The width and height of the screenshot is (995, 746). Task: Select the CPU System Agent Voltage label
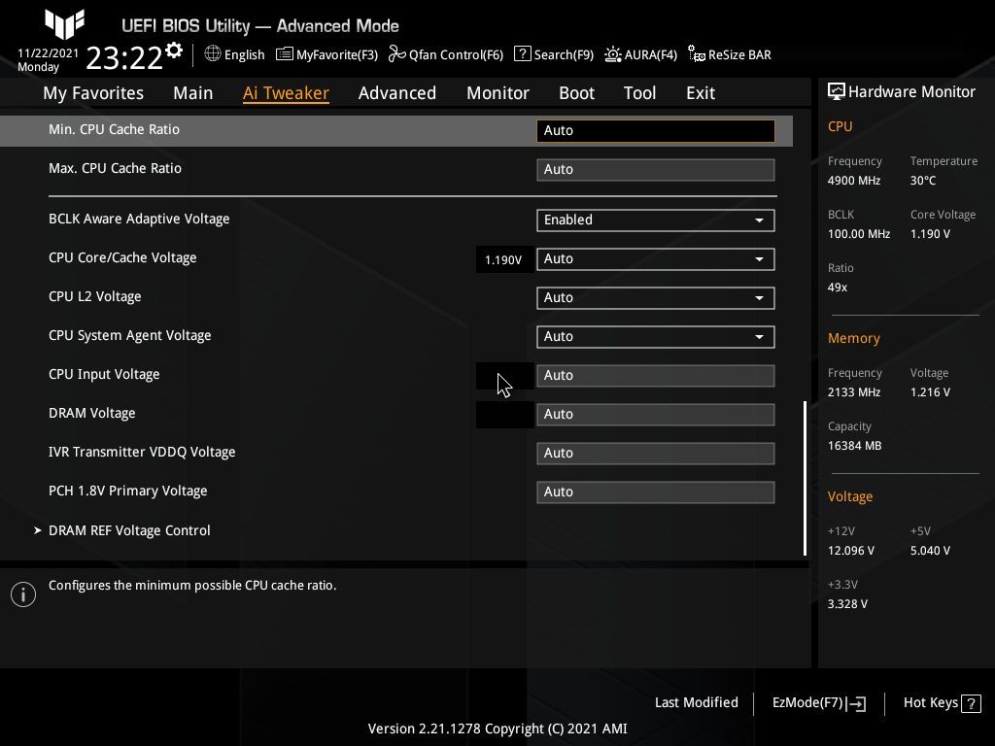pos(130,335)
